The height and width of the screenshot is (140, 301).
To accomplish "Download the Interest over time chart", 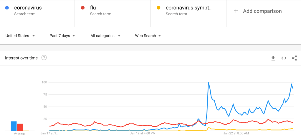I will (x=273, y=58).
